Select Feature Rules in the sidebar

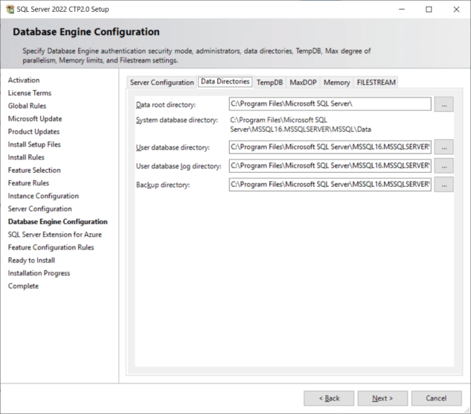(x=28, y=183)
